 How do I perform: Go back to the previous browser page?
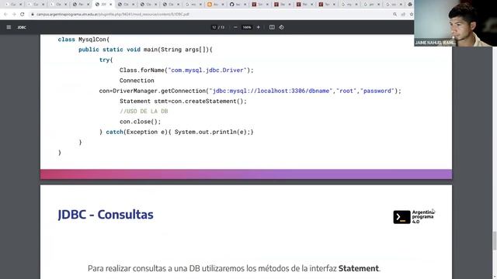click(x=5, y=14)
